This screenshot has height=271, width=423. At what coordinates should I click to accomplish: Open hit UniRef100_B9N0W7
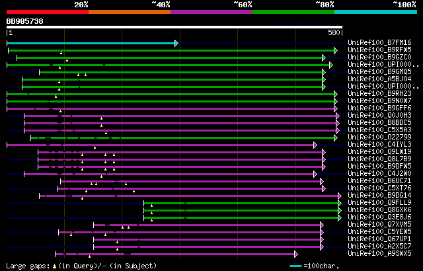click(379, 101)
